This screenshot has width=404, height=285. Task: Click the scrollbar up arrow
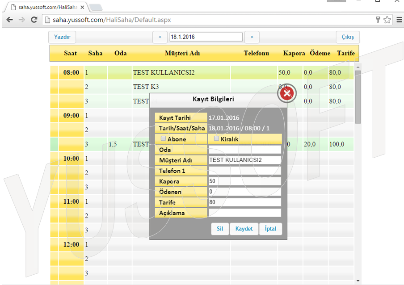point(358,67)
